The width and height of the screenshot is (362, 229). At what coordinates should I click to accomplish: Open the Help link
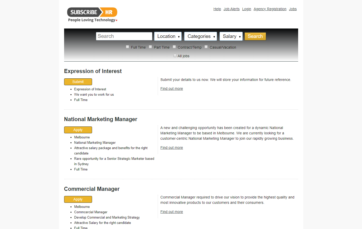(x=217, y=9)
